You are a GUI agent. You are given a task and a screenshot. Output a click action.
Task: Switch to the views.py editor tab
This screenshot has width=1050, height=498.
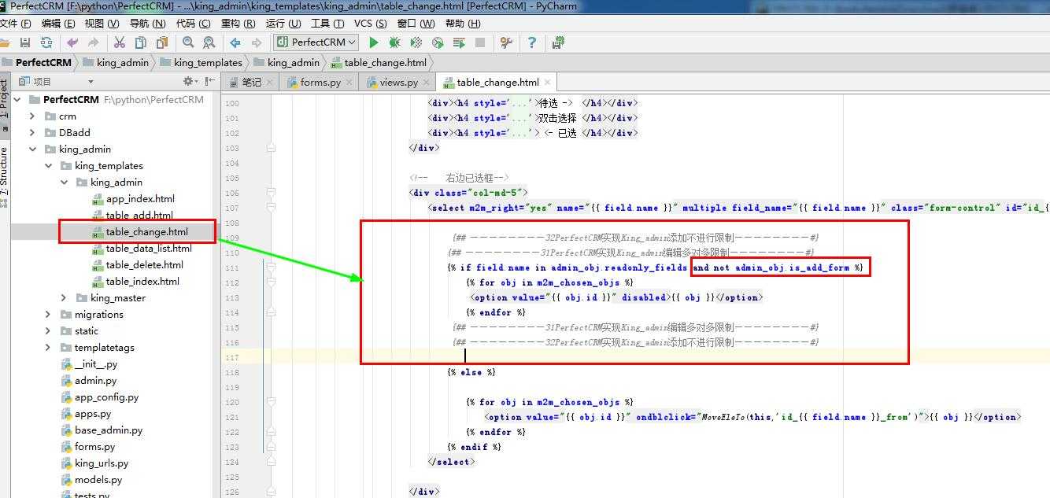[398, 82]
